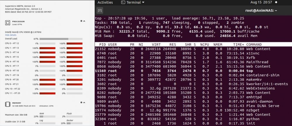Select the MainThread process row
This screenshot has width=292, height=126.
193,62
